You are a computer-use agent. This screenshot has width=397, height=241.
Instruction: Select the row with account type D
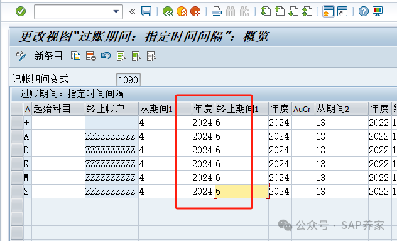pos(17,150)
